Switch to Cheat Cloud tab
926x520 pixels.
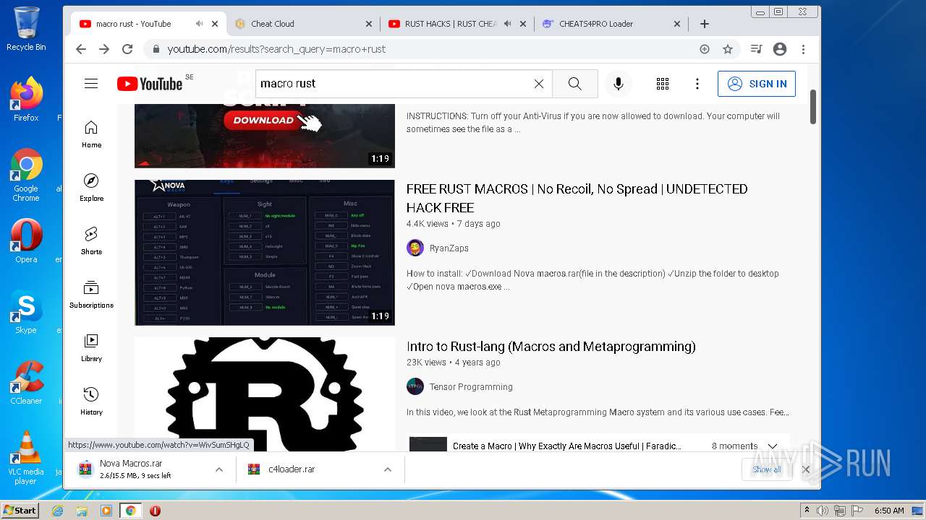click(x=302, y=24)
